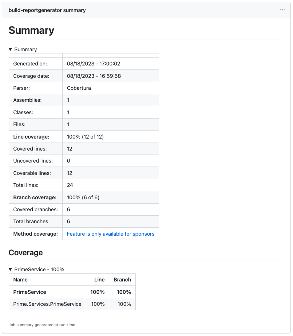Select the bold PrimeService assembly row

tap(30, 292)
